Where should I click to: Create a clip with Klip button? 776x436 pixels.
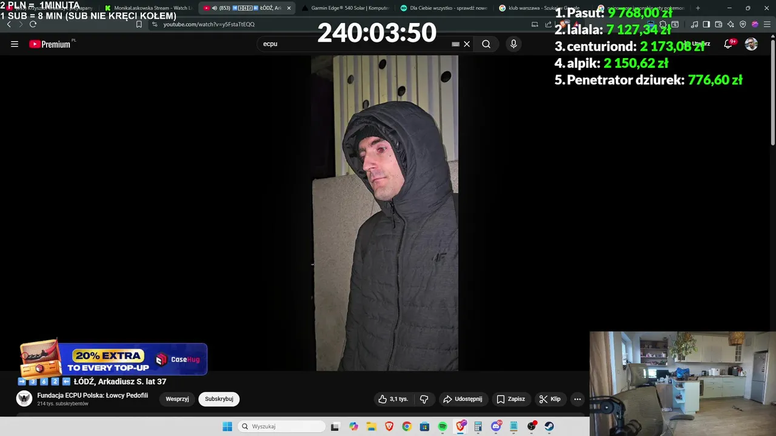[x=550, y=399]
